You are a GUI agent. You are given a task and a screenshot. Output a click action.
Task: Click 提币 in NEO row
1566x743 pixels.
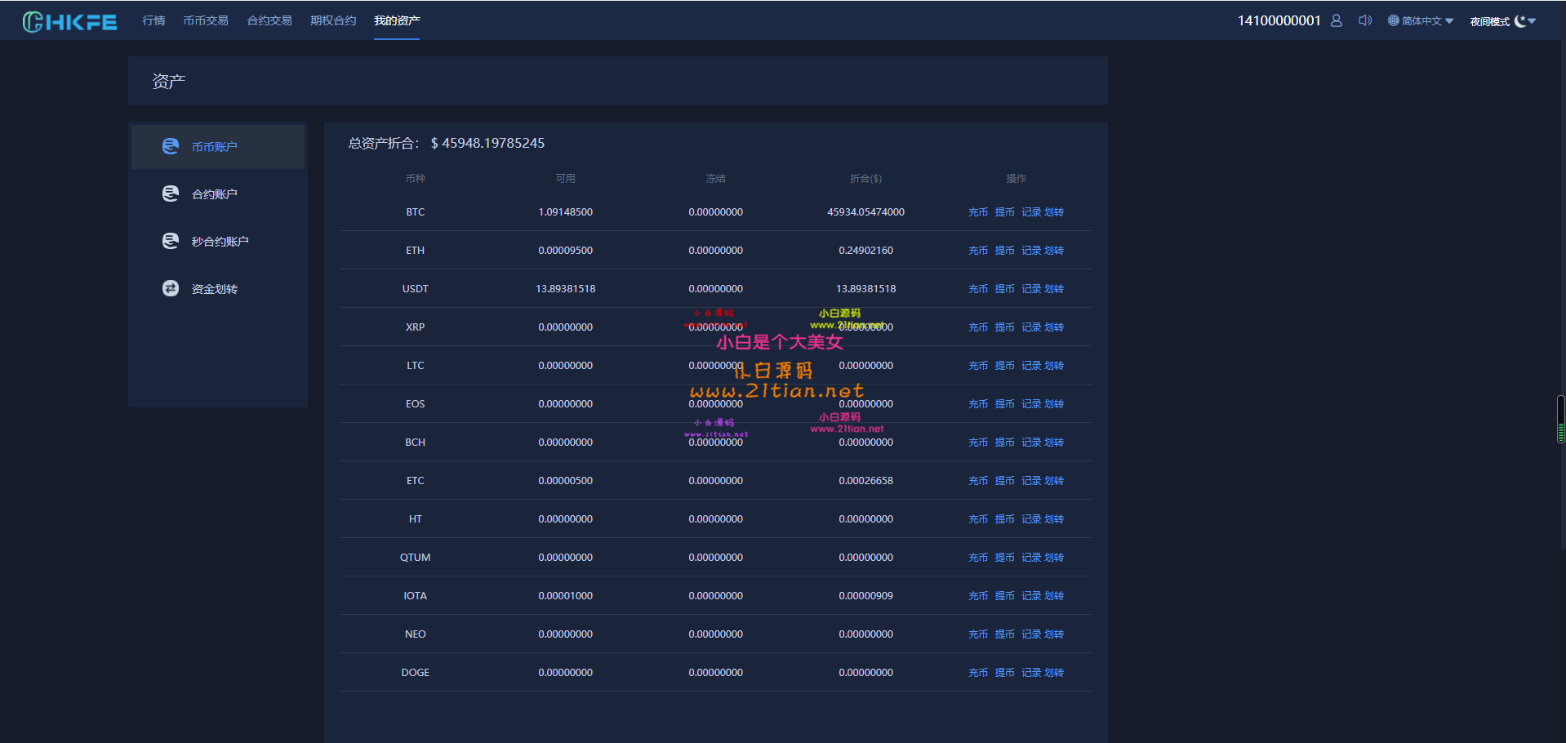pyautogui.click(x=1004, y=634)
